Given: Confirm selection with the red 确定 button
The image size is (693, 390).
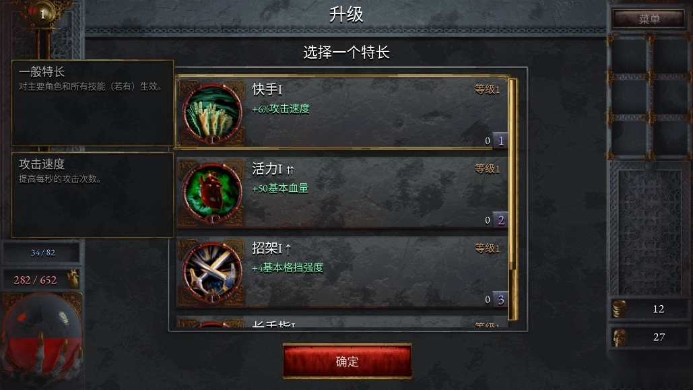Looking at the screenshot, I should pos(347,361).
